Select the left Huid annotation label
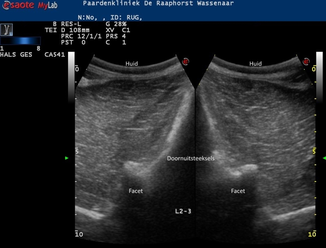 pyautogui.click(x=131, y=64)
